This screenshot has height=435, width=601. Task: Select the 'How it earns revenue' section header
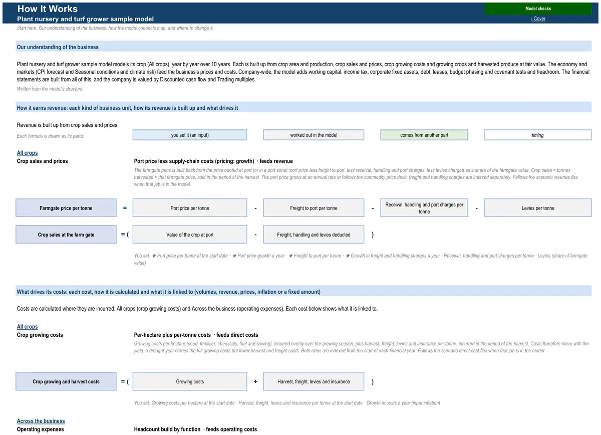[304, 108]
